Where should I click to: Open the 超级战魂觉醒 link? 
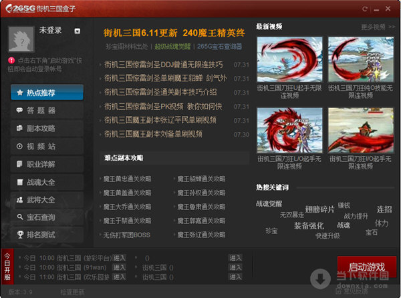click(172, 47)
